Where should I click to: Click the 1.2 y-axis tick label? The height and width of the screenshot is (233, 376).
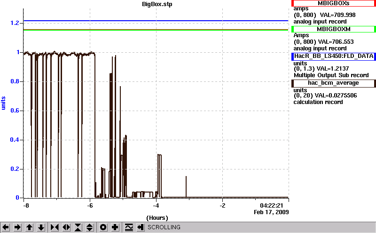tap(15, 23)
